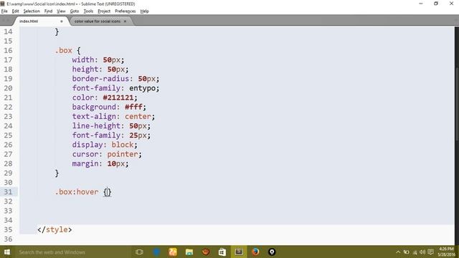The image size is (459, 258).
Task: Click the tab navigation arrows left of tabs
Action: coord(6,21)
